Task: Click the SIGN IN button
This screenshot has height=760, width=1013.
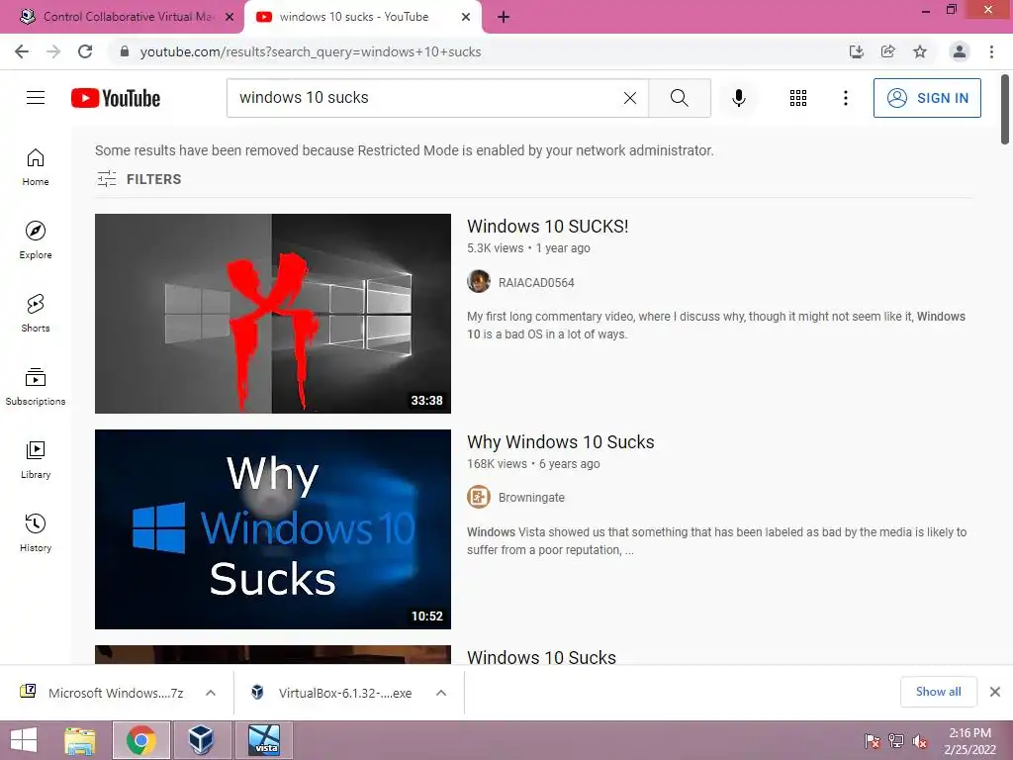Action: (927, 98)
